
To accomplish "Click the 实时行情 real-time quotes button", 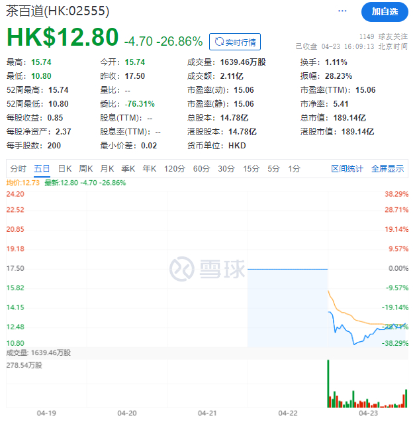I will 235,42.
